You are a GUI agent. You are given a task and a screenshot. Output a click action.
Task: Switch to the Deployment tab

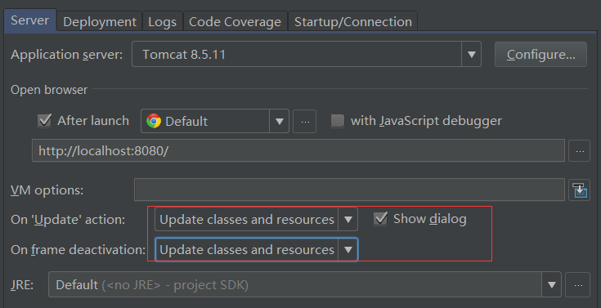click(100, 21)
